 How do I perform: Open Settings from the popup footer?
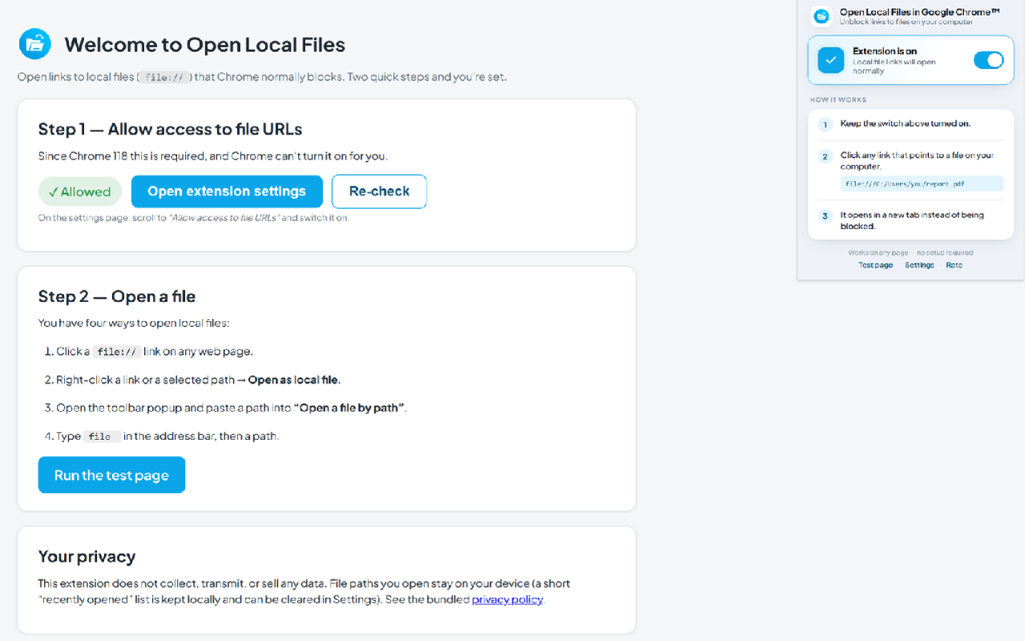tap(919, 265)
